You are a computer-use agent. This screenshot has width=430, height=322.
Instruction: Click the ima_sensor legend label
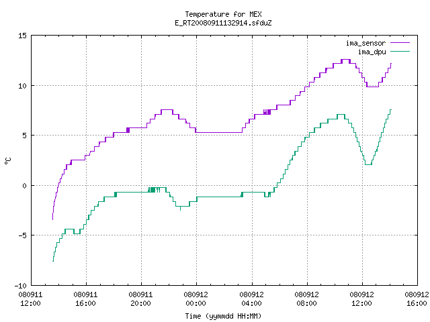point(365,43)
